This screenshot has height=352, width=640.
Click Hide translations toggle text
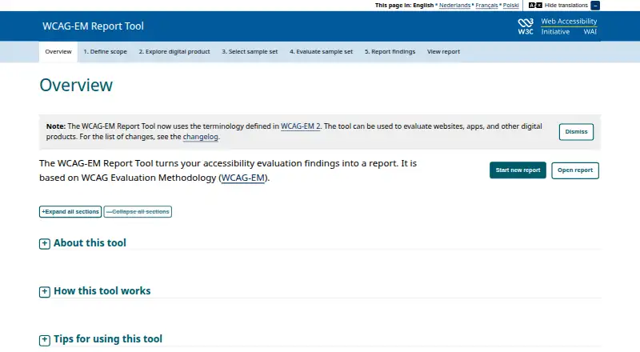point(566,6)
